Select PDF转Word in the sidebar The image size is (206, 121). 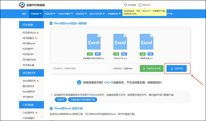29,33
